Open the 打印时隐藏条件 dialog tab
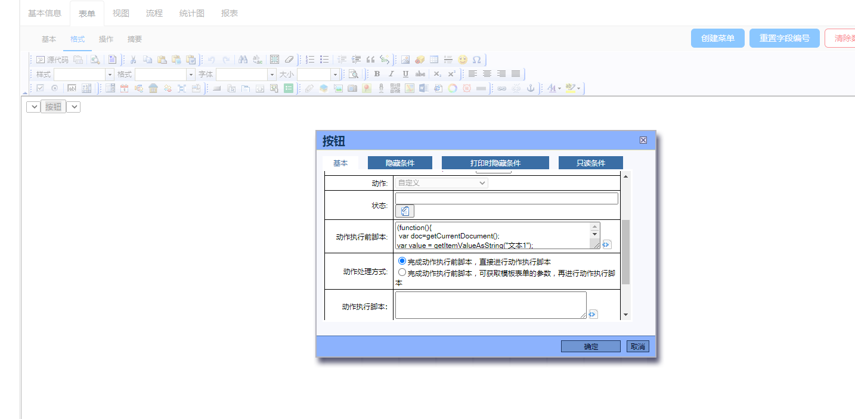The width and height of the screenshot is (855, 419). (x=495, y=163)
